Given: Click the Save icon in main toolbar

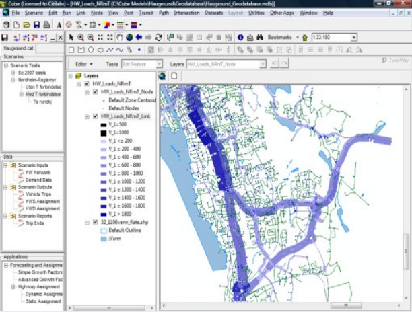Looking at the screenshot, I should (x=36, y=25).
